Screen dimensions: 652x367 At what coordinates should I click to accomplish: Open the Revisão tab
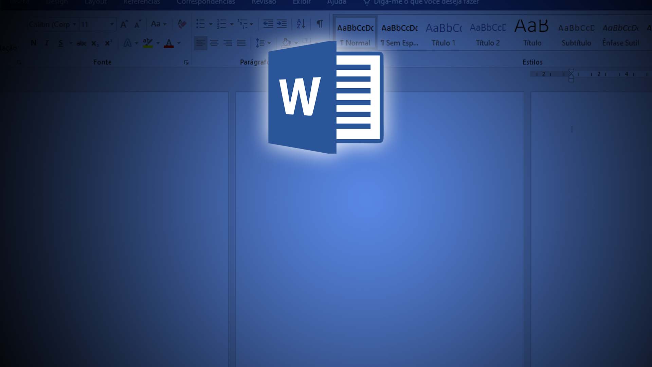pos(264,2)
